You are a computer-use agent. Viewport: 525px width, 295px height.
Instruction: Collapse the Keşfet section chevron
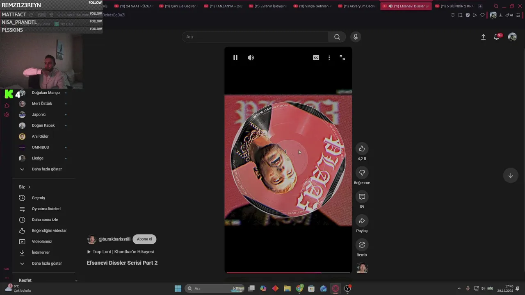pyautogui.click(x=76, y=281)
